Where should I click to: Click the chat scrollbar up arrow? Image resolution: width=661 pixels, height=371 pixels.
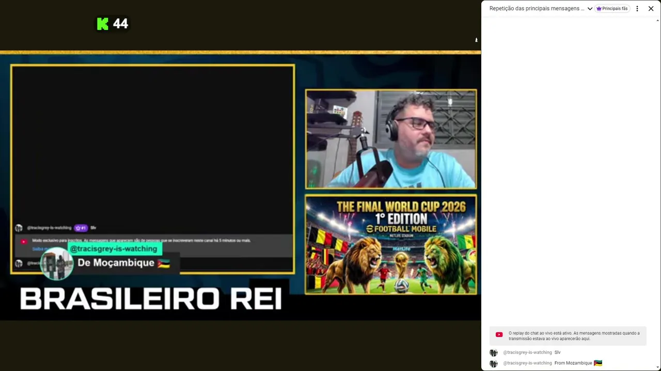(x=657, y=21)
